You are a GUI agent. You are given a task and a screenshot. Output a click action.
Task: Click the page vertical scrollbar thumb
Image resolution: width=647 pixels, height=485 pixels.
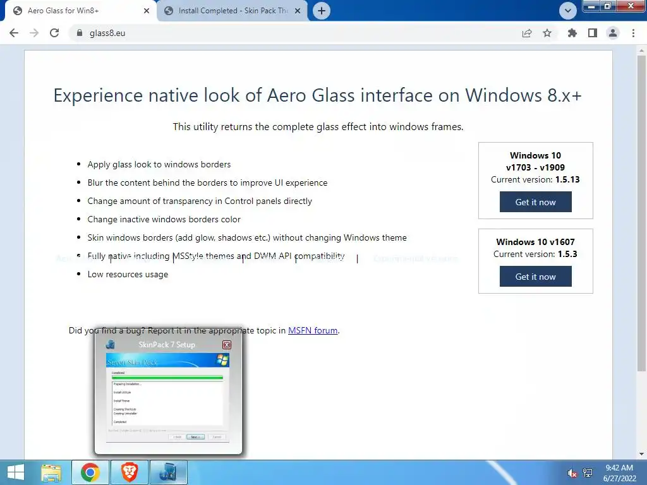(641, 212)
